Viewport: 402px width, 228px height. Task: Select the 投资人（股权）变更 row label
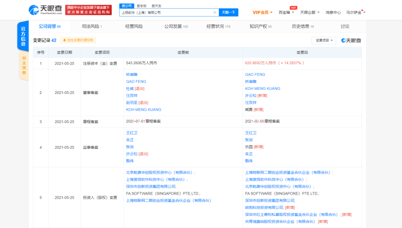(x=100, y=198)
